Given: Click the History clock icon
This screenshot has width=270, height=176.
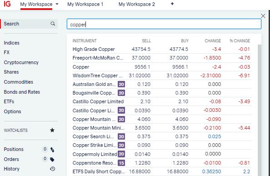Looking at the screenshot, I should click(53, 169).
